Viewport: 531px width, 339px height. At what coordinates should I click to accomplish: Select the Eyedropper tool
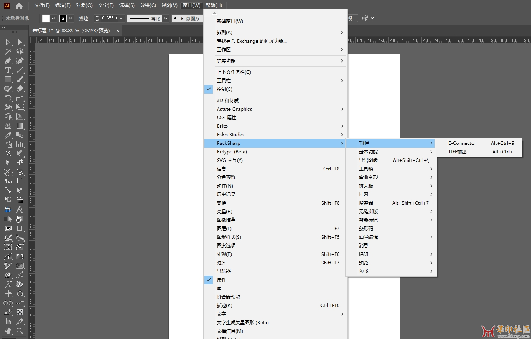[8, 135]
